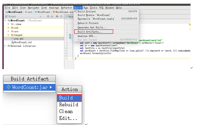Select WordCount.iml file

(34, 42)
